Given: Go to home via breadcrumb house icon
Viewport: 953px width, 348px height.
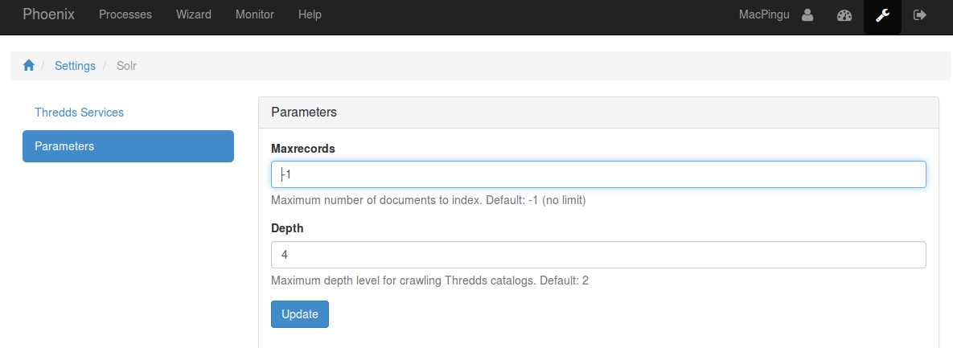Looking at the screenshot, I should (x=29, y=66).
